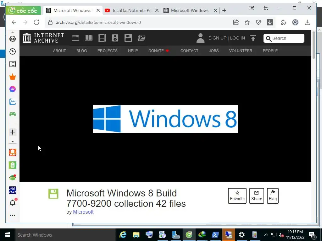
Task: Favorite this item
Action: 237,196
